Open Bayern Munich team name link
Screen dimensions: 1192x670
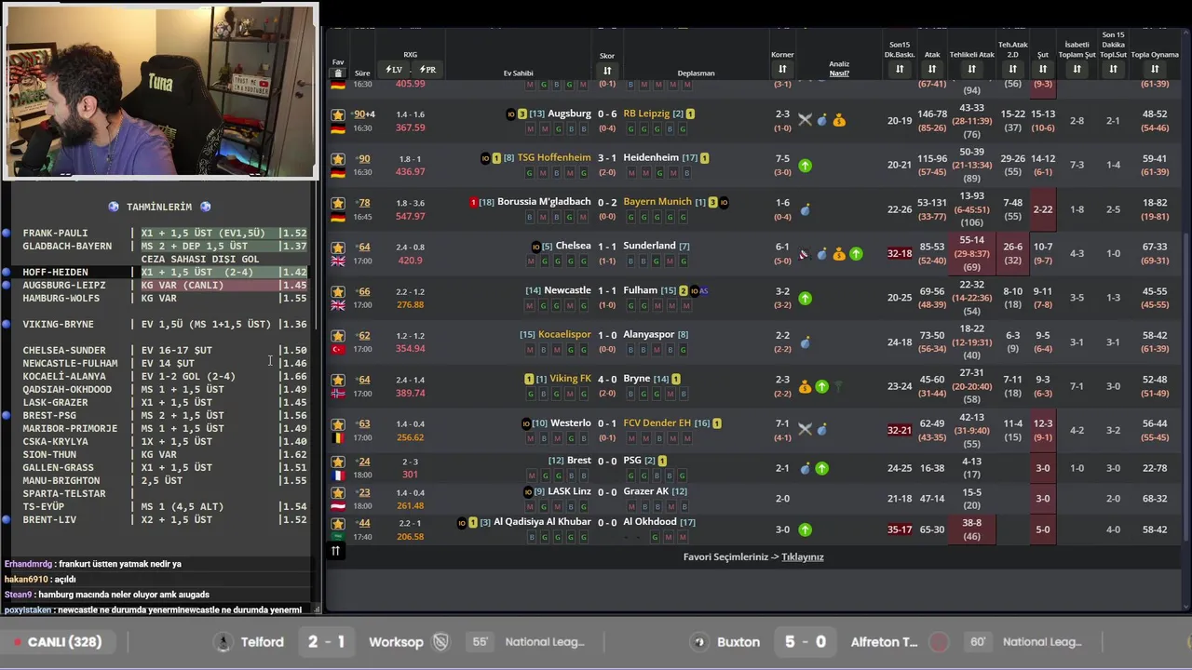tap(657, 201)
